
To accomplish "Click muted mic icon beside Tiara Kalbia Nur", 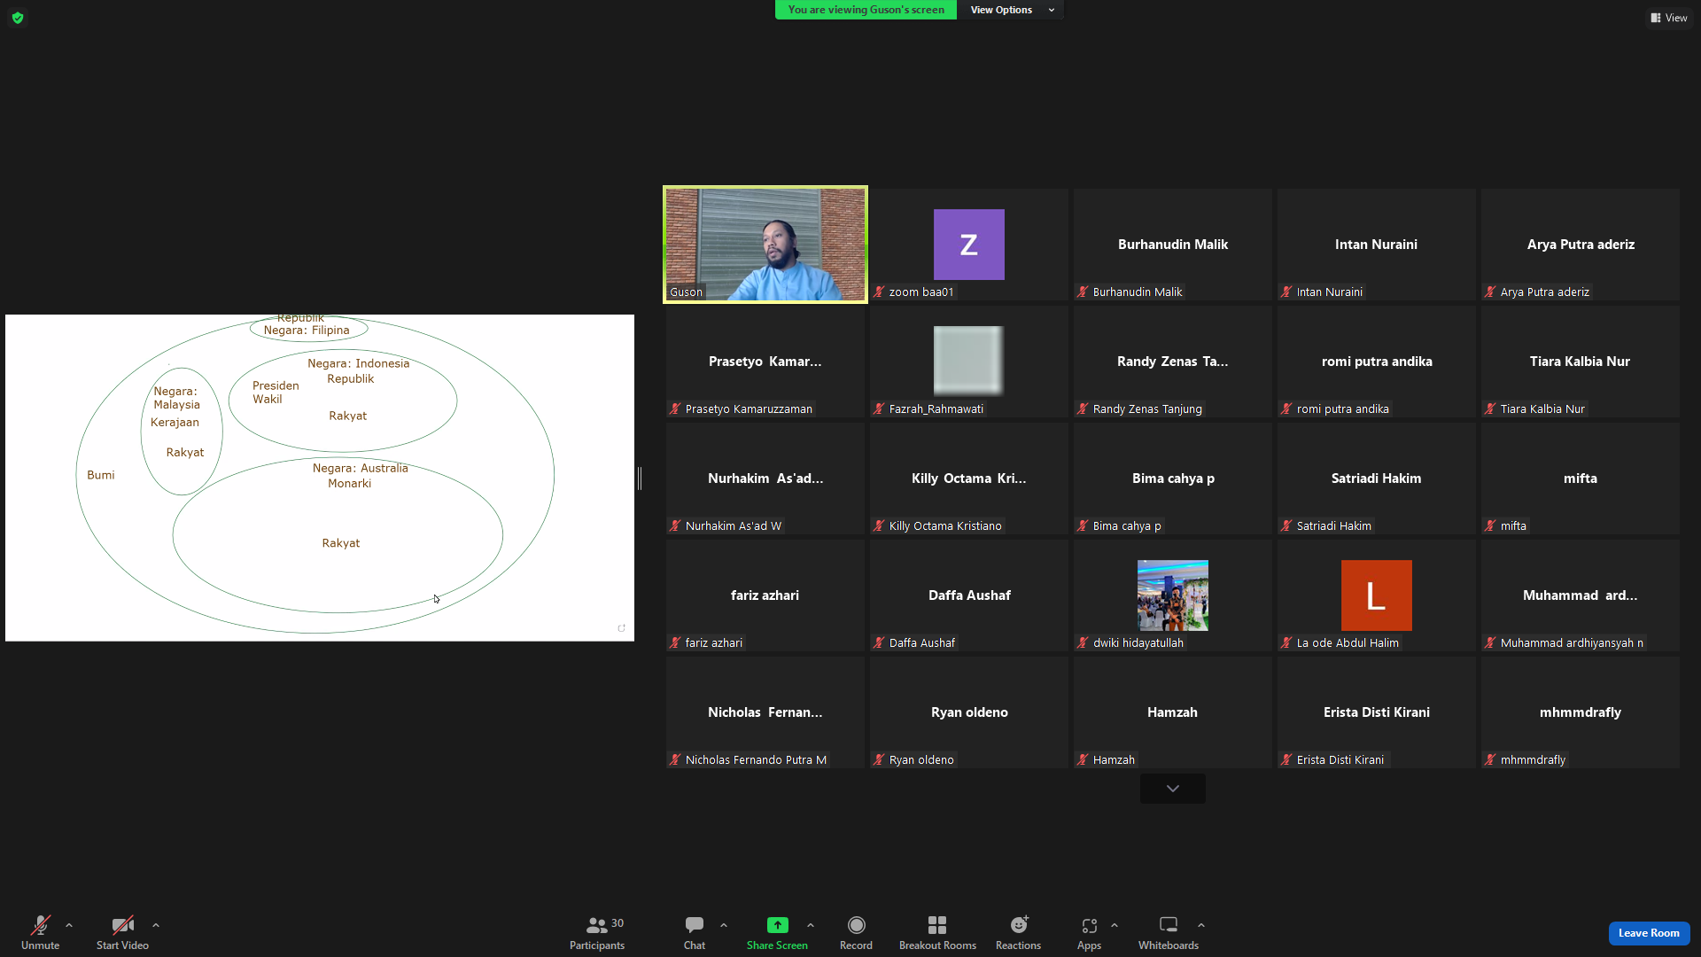I will [1490, 408].
